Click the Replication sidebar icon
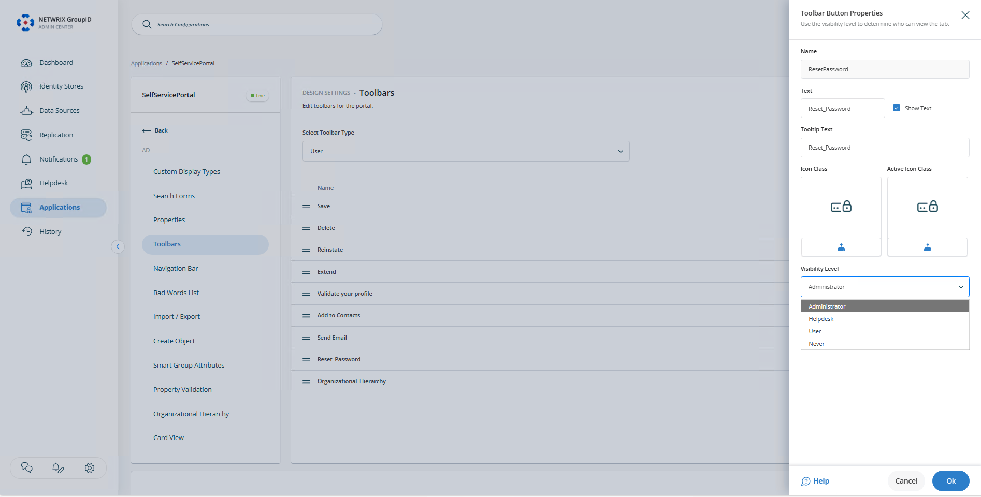The height and width of the screenshot is (497, 981). click(26, 135)
